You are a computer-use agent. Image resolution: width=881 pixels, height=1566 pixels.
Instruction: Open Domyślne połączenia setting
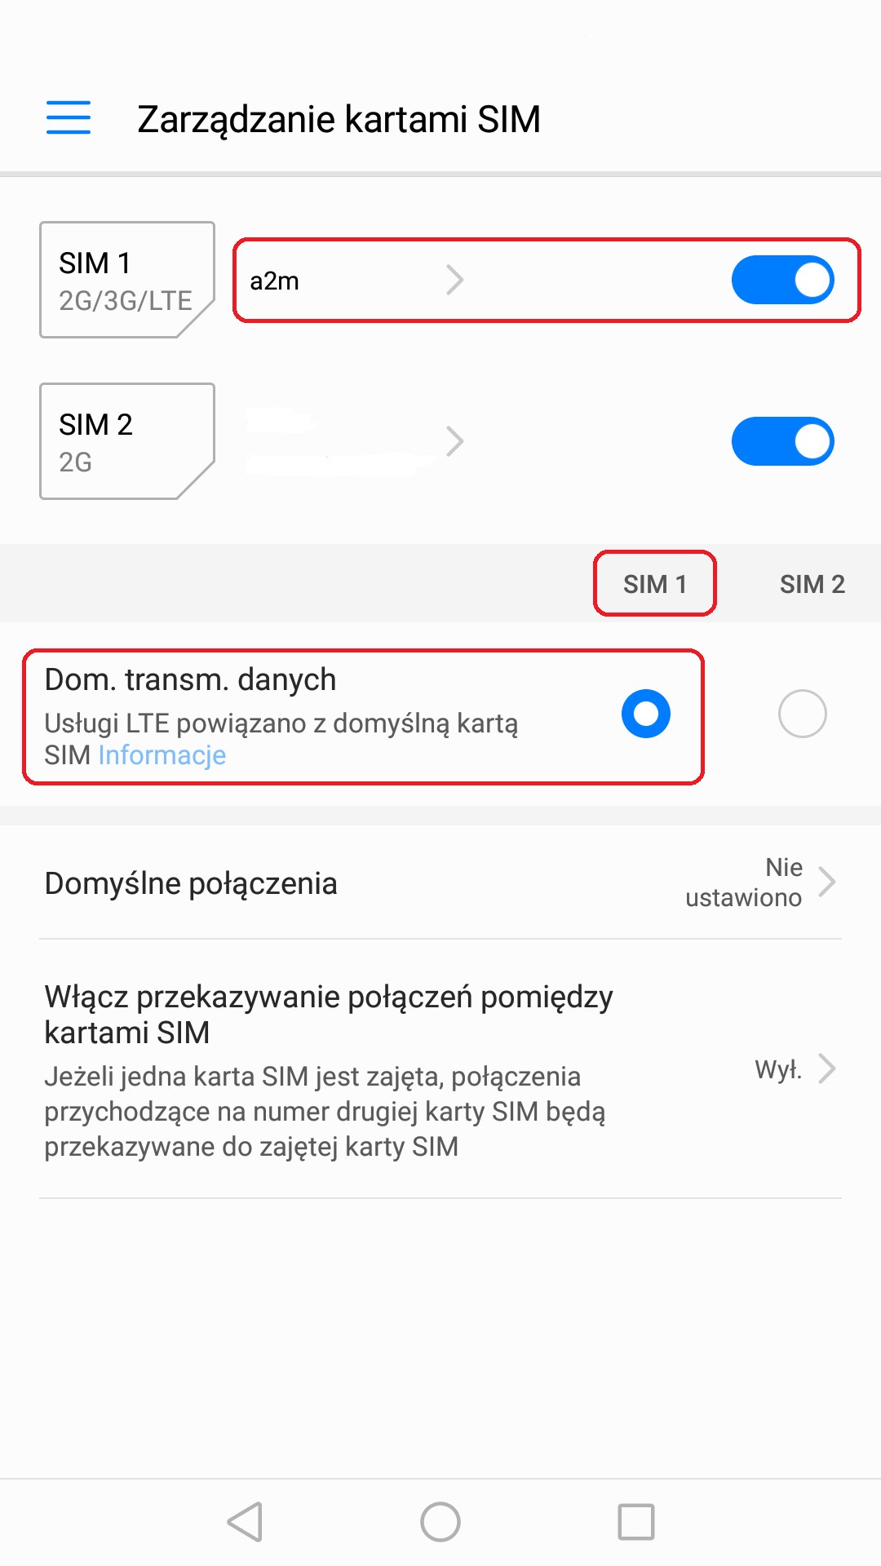(x=191, y=883)
